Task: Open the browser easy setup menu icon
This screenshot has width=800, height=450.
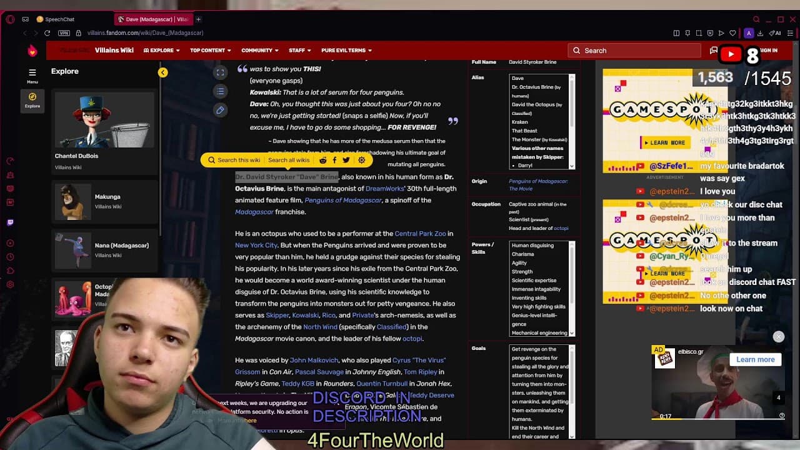Action: (x=789, y=32)
